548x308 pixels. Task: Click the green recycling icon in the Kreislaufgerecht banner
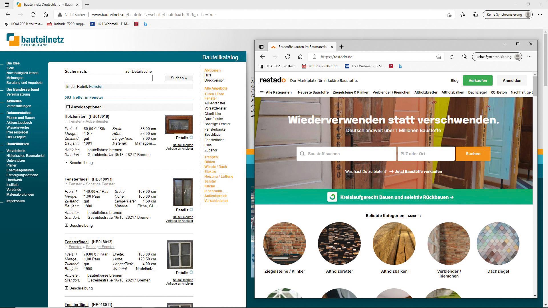(332, 197)
